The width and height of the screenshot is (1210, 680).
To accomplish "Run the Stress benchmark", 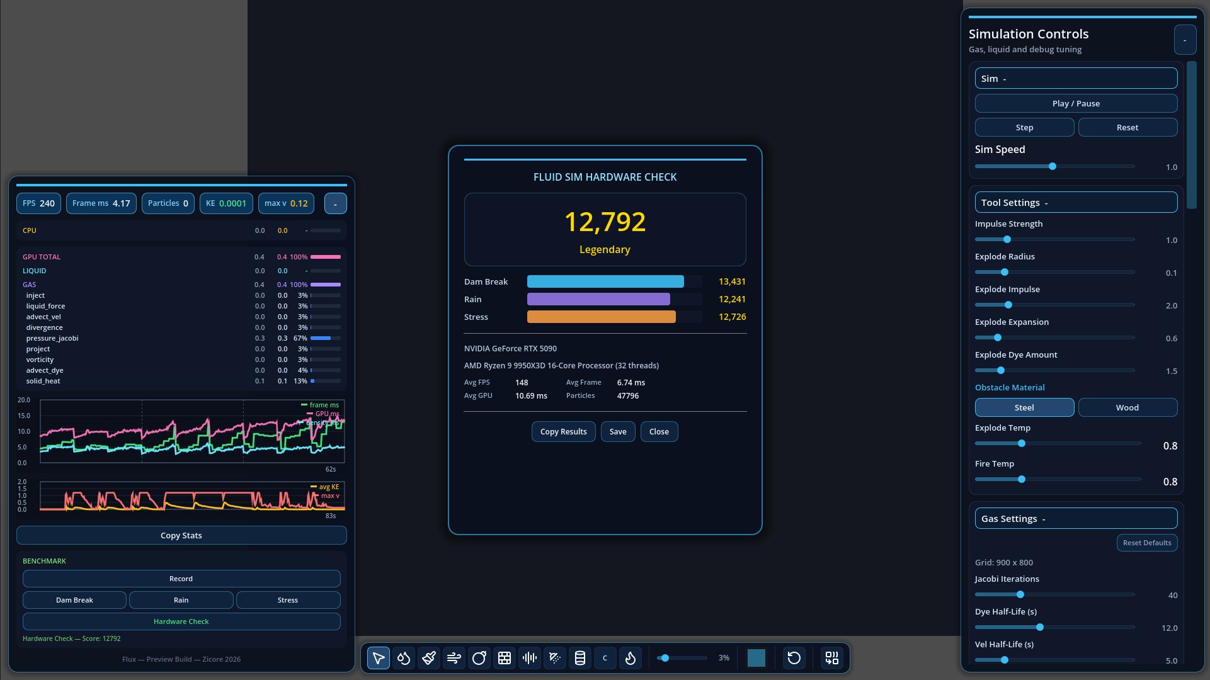I will tap(288, 600).
